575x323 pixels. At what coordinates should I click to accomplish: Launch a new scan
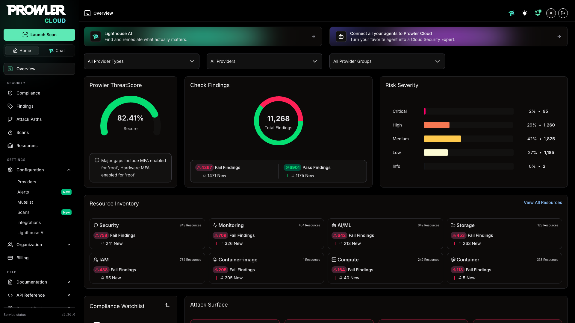tap(39, 35)
